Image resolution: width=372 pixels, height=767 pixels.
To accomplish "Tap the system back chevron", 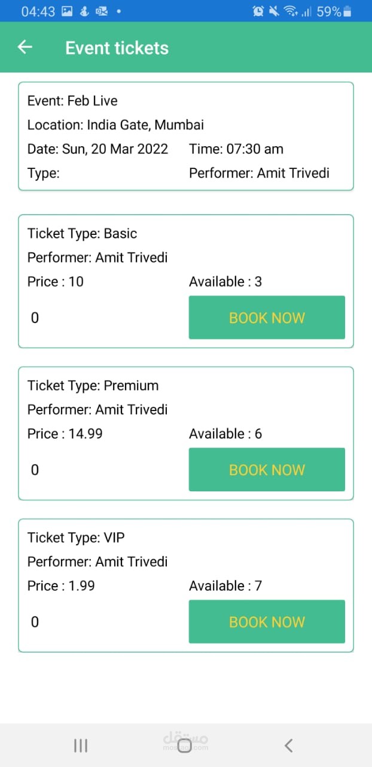I will [x=288, y=745].
